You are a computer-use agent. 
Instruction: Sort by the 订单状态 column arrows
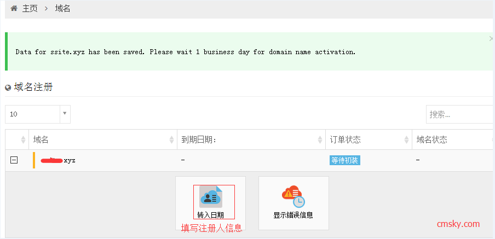coord(407,140)
